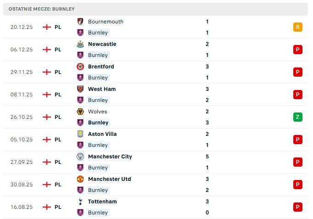Viewport: 313px width, 219px height.
Task: Click the Newcastle club crest
Action: (80, 44)
